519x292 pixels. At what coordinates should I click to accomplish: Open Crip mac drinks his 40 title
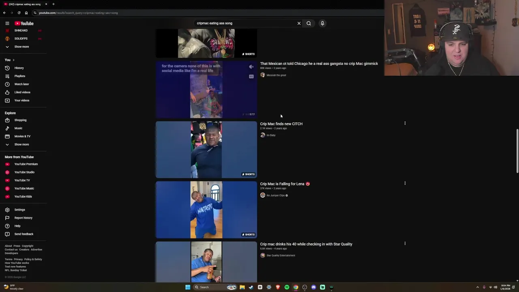point(306,244)
